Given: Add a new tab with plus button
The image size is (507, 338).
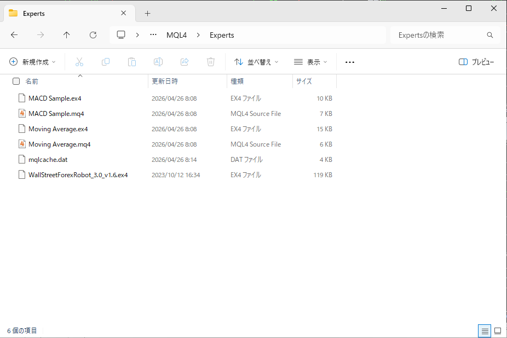Looking at the screenshot, I should click(x=147, y=13).
